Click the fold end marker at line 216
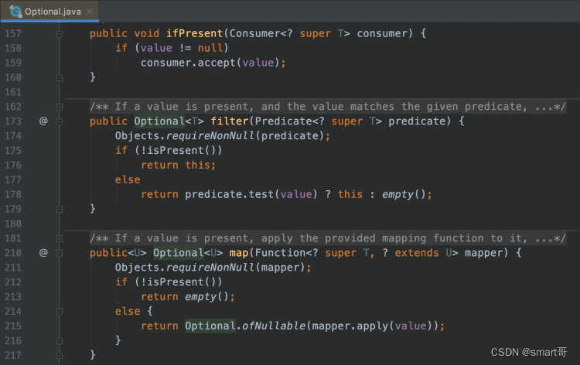The height and width of the screenshot is (365, 580). point(60,341)
